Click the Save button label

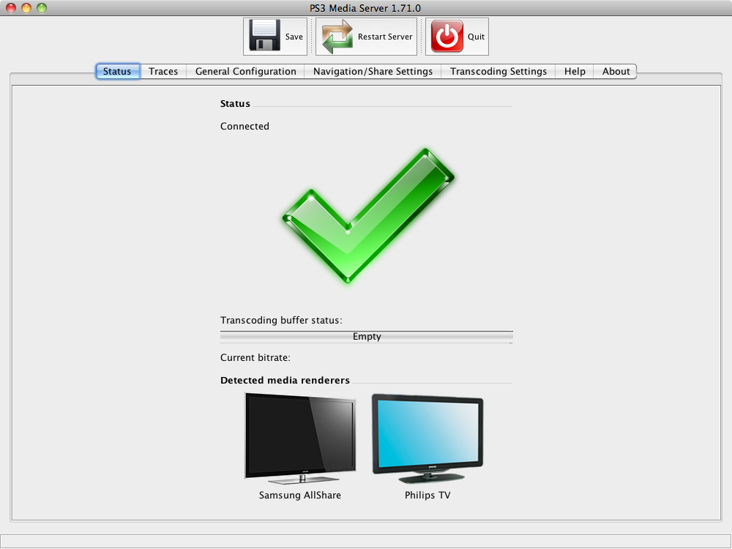[x=294, y=37]
